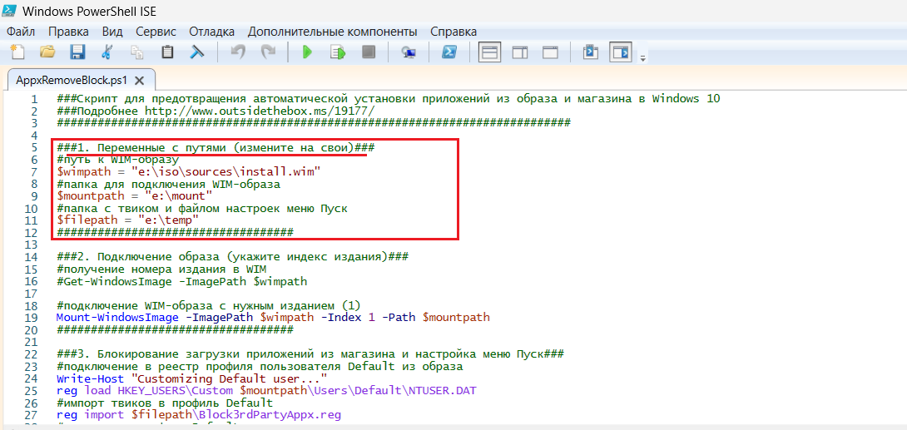Show script pane right layout icon
Viewport: 907px width, 430px height.
click(520, 52)
